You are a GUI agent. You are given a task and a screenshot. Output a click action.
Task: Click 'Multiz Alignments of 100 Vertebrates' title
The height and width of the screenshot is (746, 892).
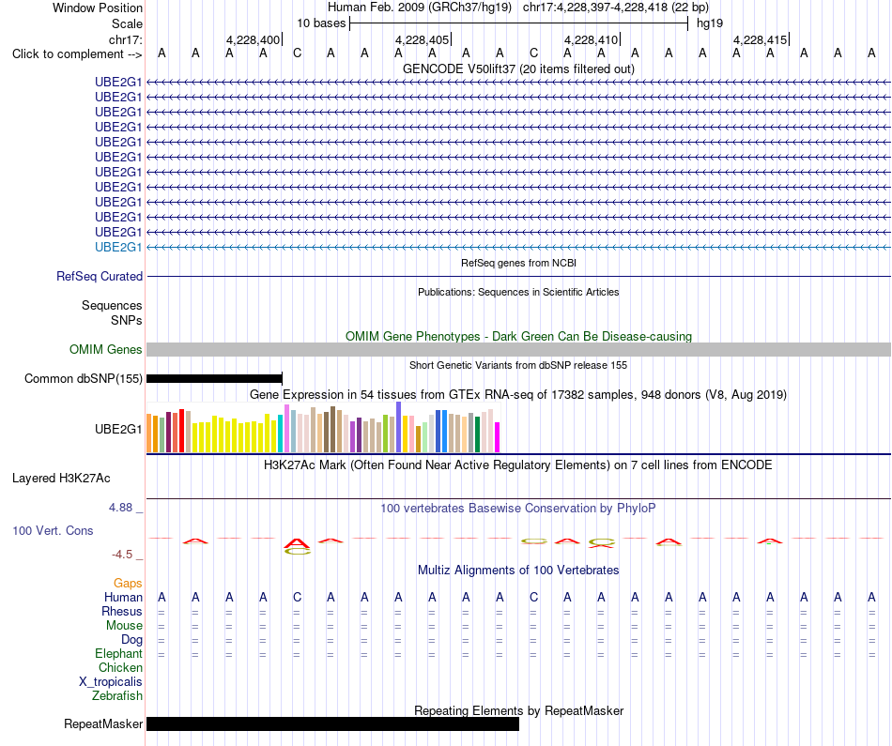[518, 570]
